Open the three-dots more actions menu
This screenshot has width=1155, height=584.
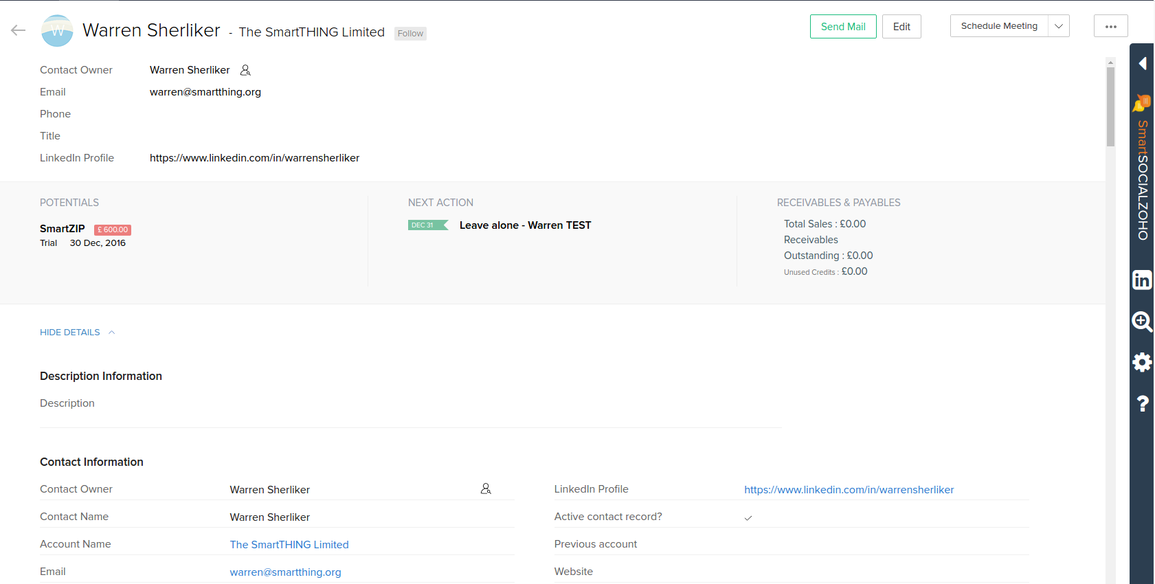click(1111, 26)
